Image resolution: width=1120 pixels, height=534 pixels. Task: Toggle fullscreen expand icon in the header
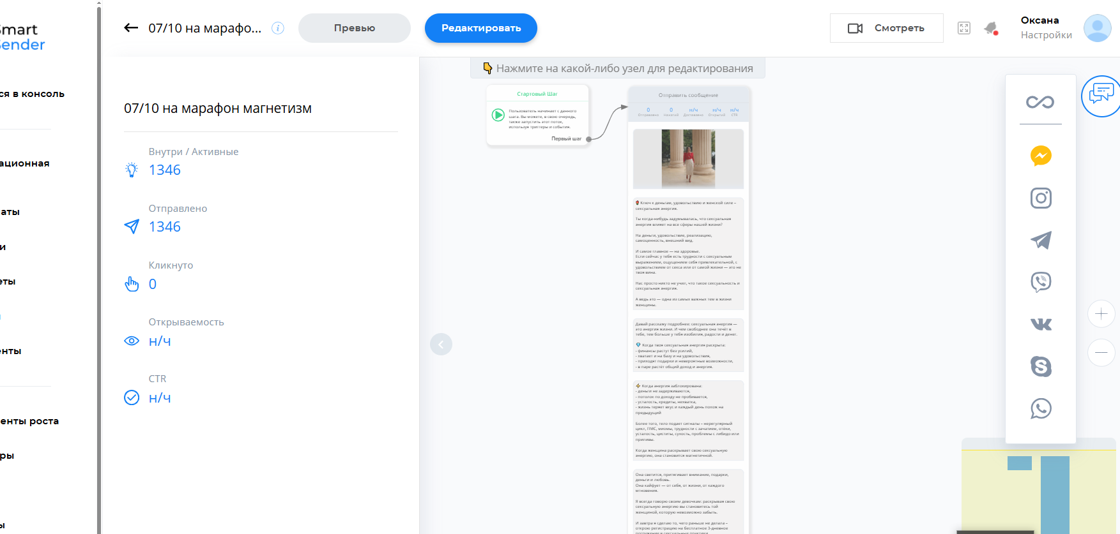click(964, 28)
